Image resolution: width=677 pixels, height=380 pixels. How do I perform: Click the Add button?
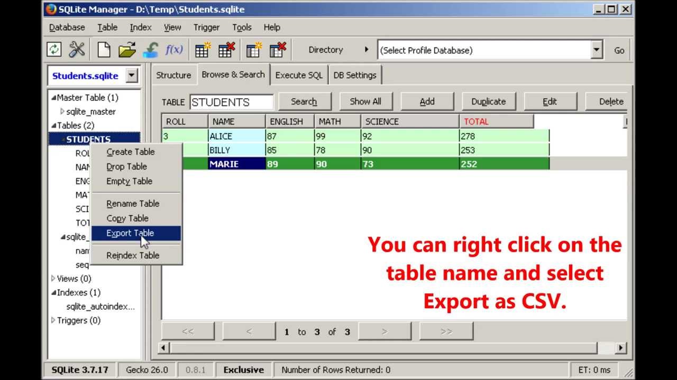(x=427, y=102)
